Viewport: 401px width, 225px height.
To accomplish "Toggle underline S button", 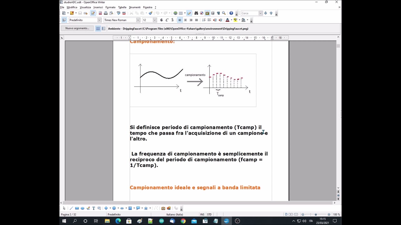I will coord(172,20).
